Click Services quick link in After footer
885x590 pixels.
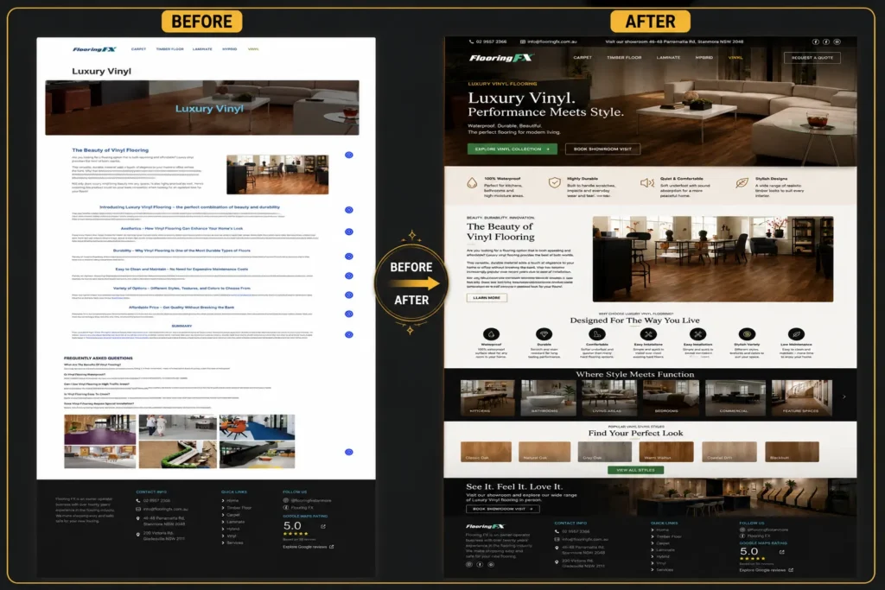(x=662, y=569)
